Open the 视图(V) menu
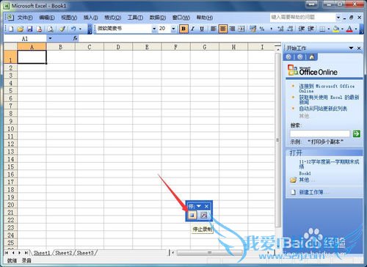The height and width of the screenshot is (267, 367). (x=69, y=18)
